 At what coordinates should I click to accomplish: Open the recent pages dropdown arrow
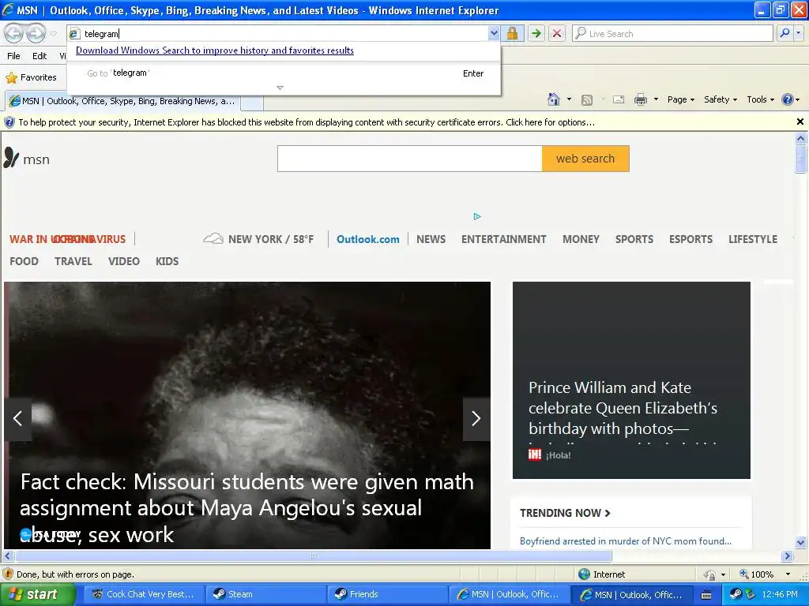tap(53, 34)
